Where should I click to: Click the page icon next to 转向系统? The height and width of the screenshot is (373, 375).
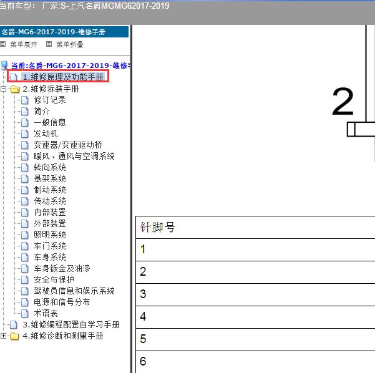[x=24, y=168]
